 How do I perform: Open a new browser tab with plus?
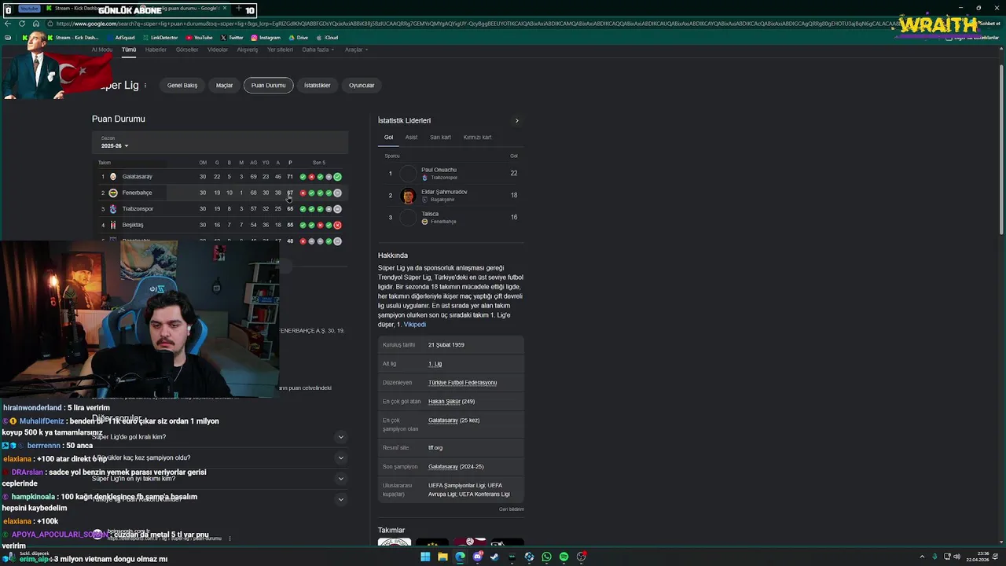tap(239, 9)
